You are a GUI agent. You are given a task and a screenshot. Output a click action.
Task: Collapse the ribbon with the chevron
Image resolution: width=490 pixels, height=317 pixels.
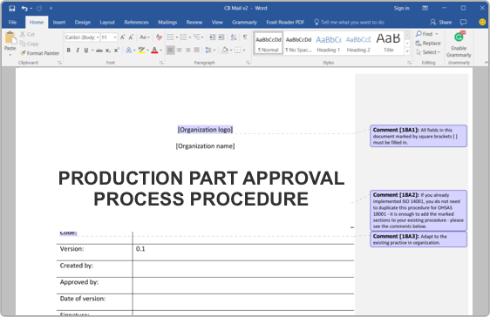(486, 63)
